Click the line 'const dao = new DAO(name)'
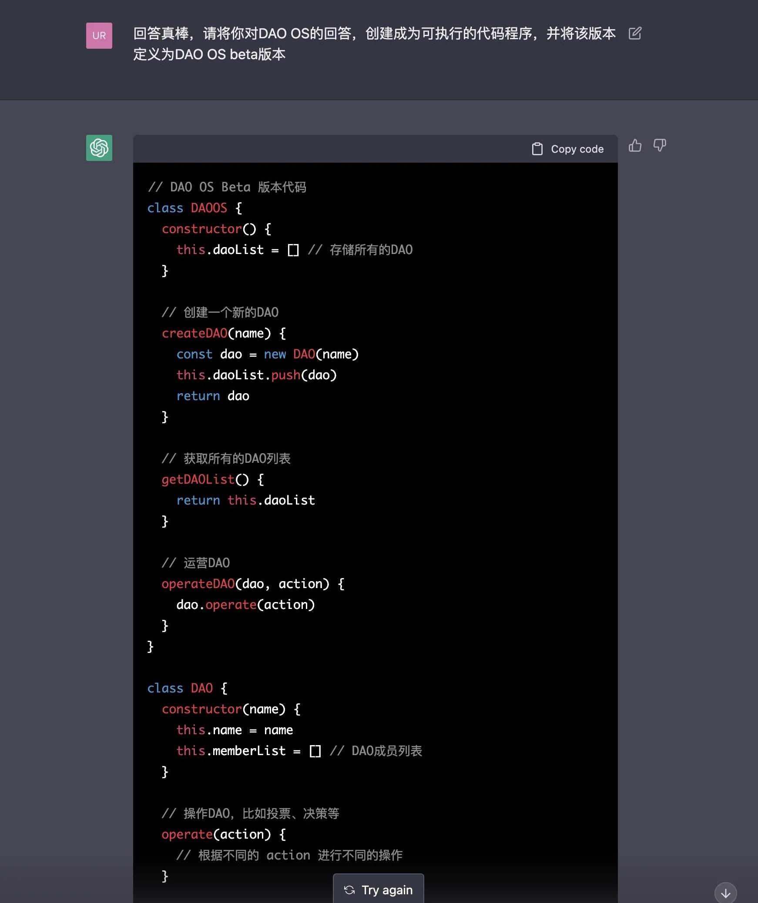Screen dimensions: 758x903 (268, 354)
